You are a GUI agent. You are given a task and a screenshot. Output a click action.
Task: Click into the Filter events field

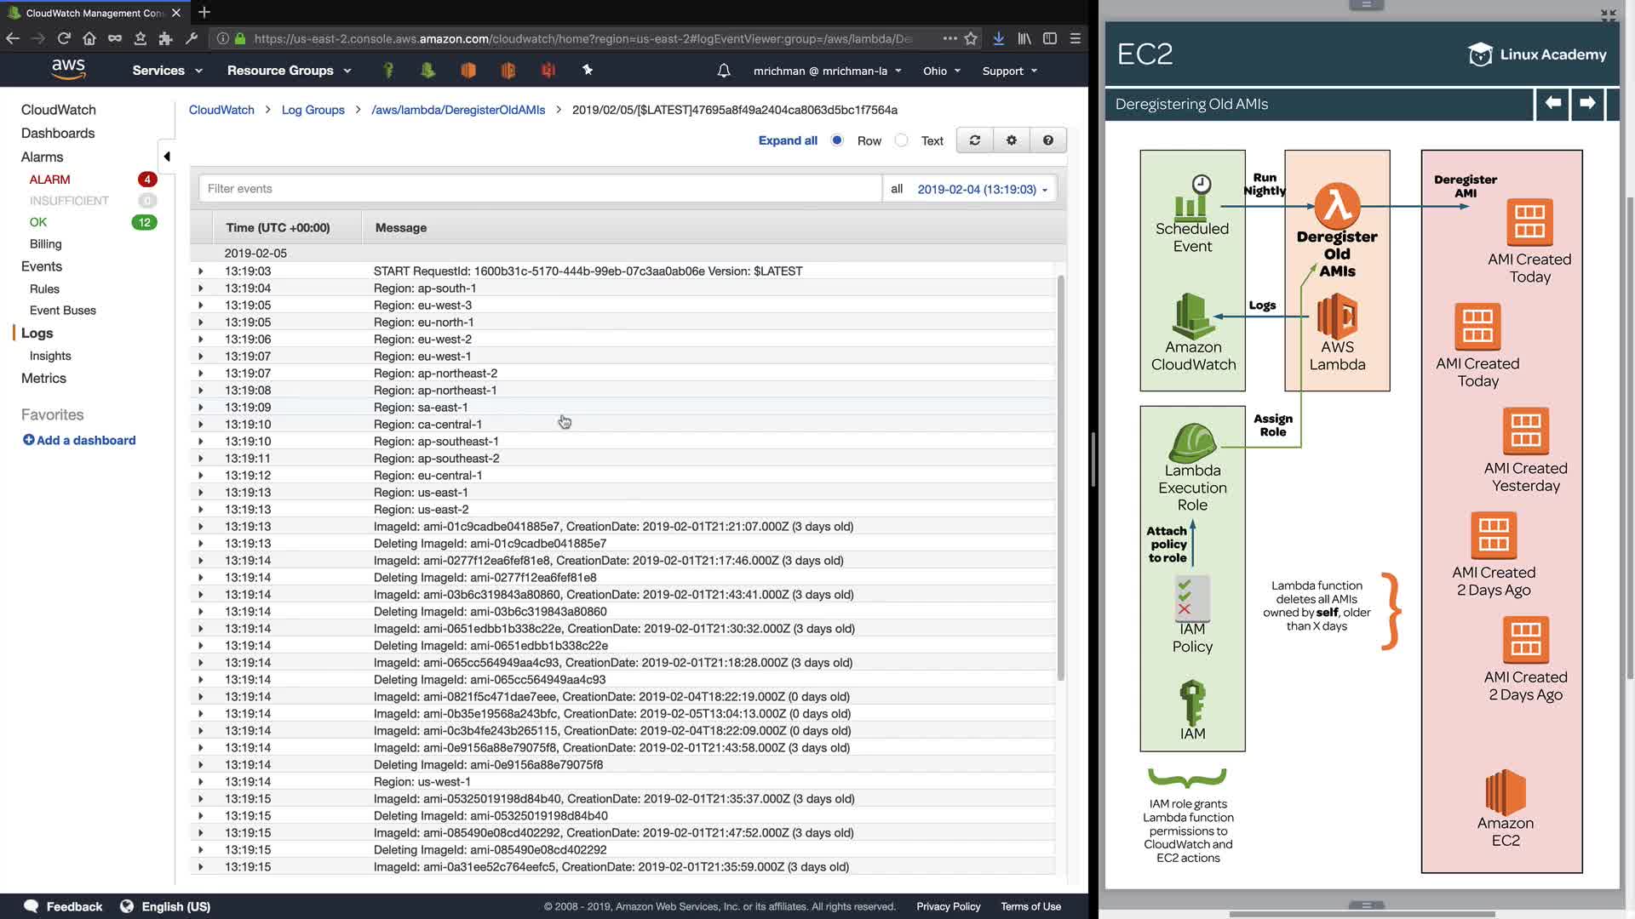[x=540, y=189]
